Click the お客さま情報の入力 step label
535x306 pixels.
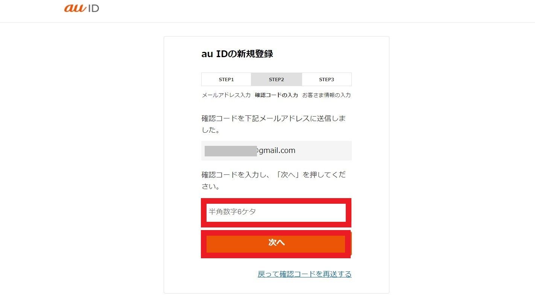point(327,95)
